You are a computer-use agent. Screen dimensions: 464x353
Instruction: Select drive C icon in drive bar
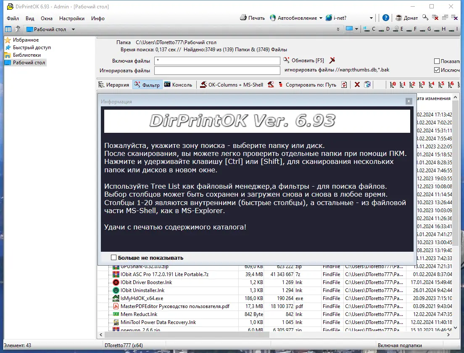click(x=366, y=29)
